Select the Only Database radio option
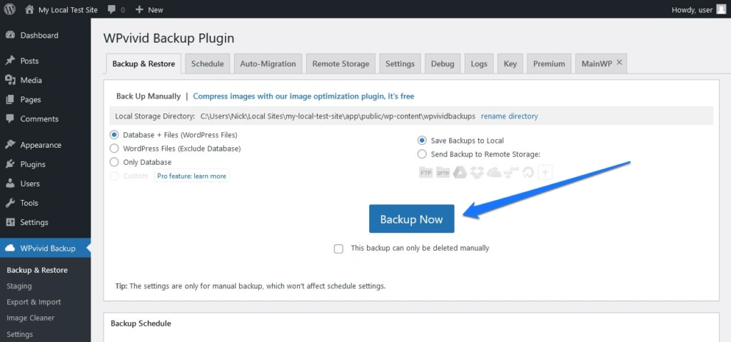 click(114, 162)
